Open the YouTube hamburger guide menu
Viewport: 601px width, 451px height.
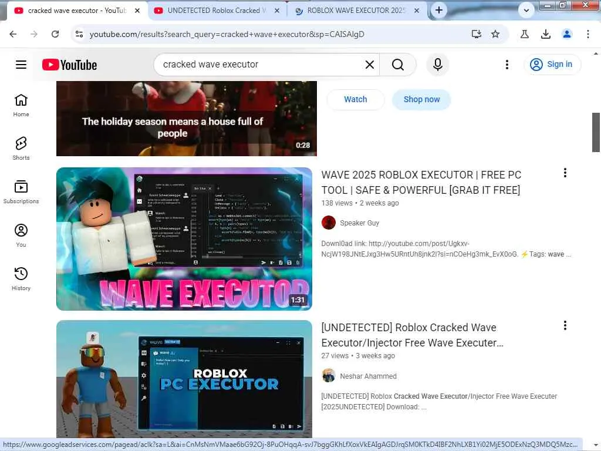point(21,65)
